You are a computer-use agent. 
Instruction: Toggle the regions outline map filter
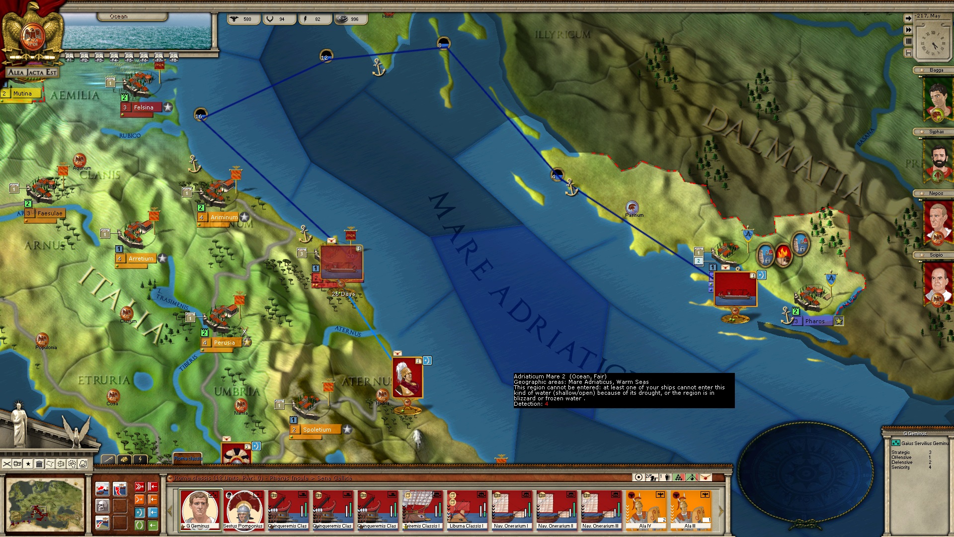pos(50,464)
